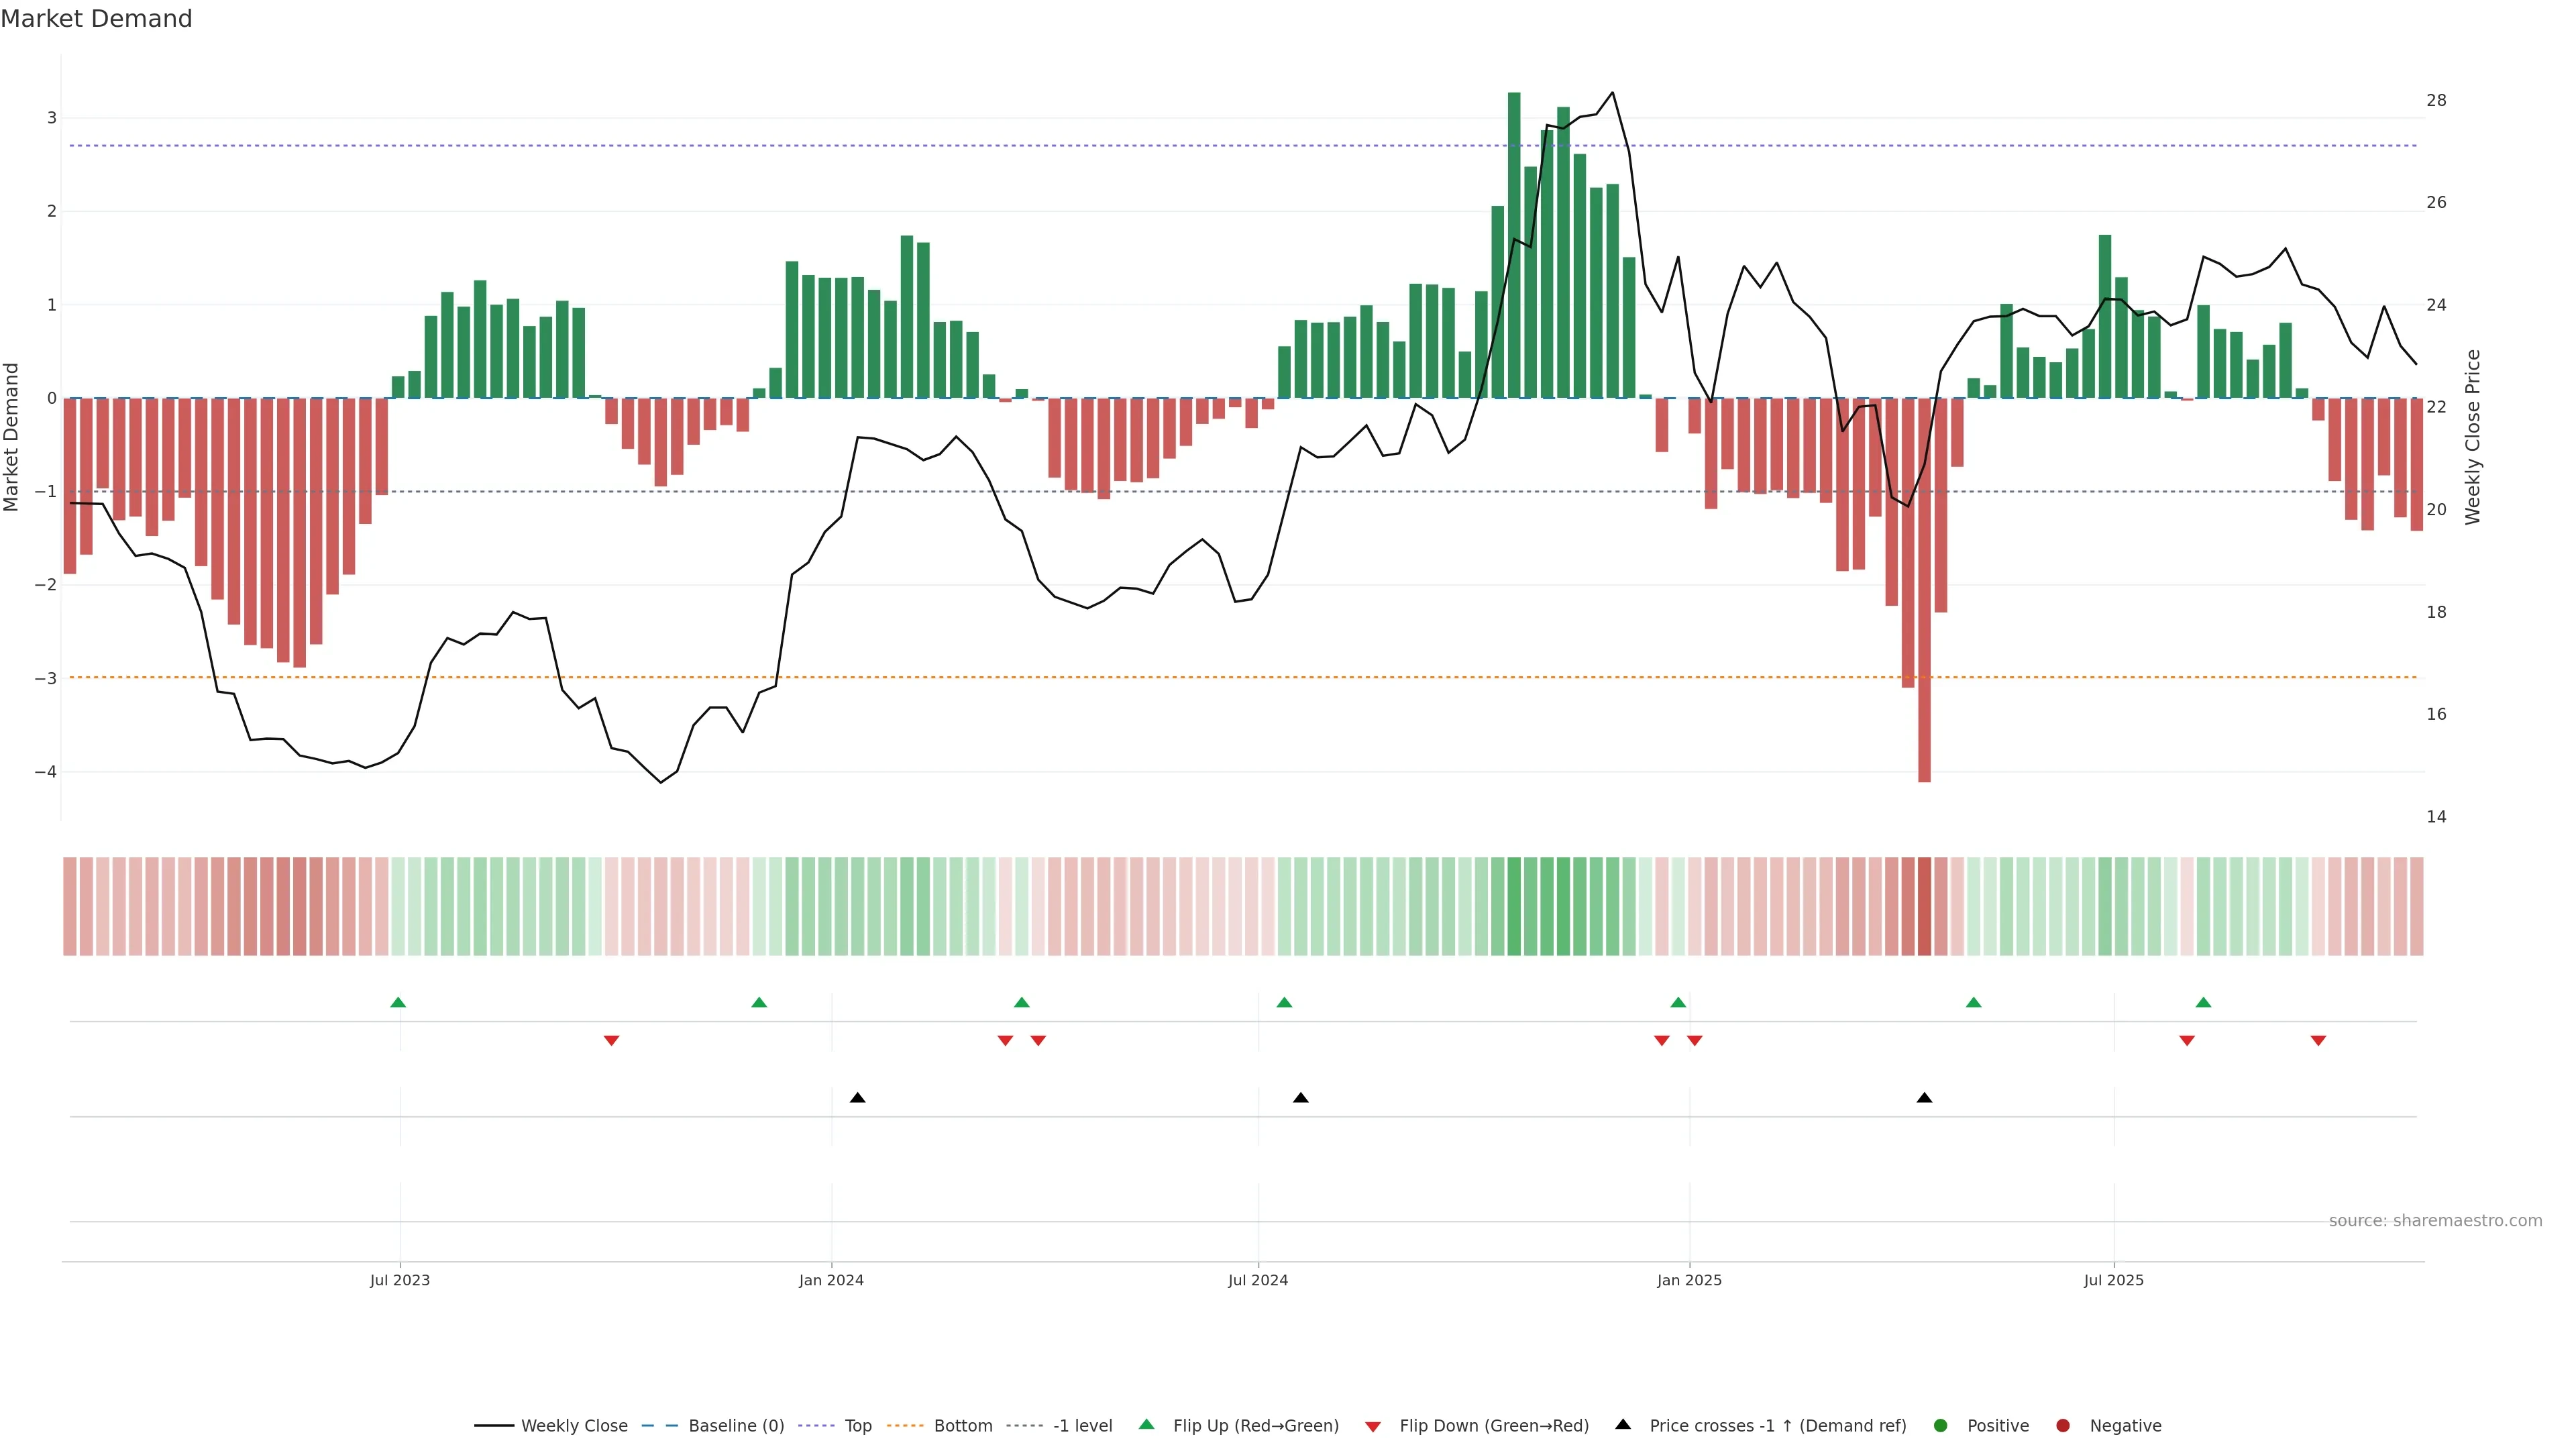Click the darkest green heatmap cell

click(x=1514, y=906)
